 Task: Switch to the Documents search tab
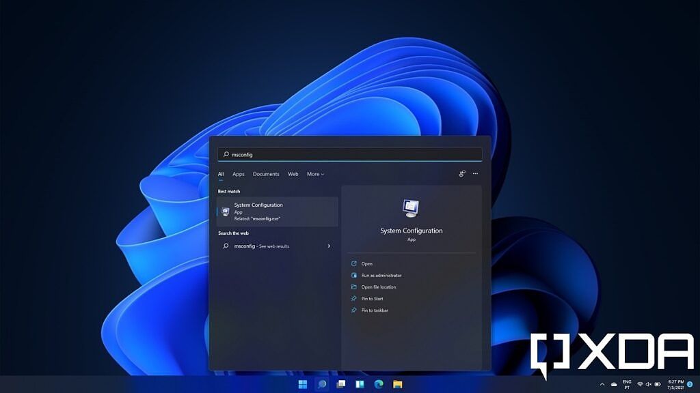point(266,174)
